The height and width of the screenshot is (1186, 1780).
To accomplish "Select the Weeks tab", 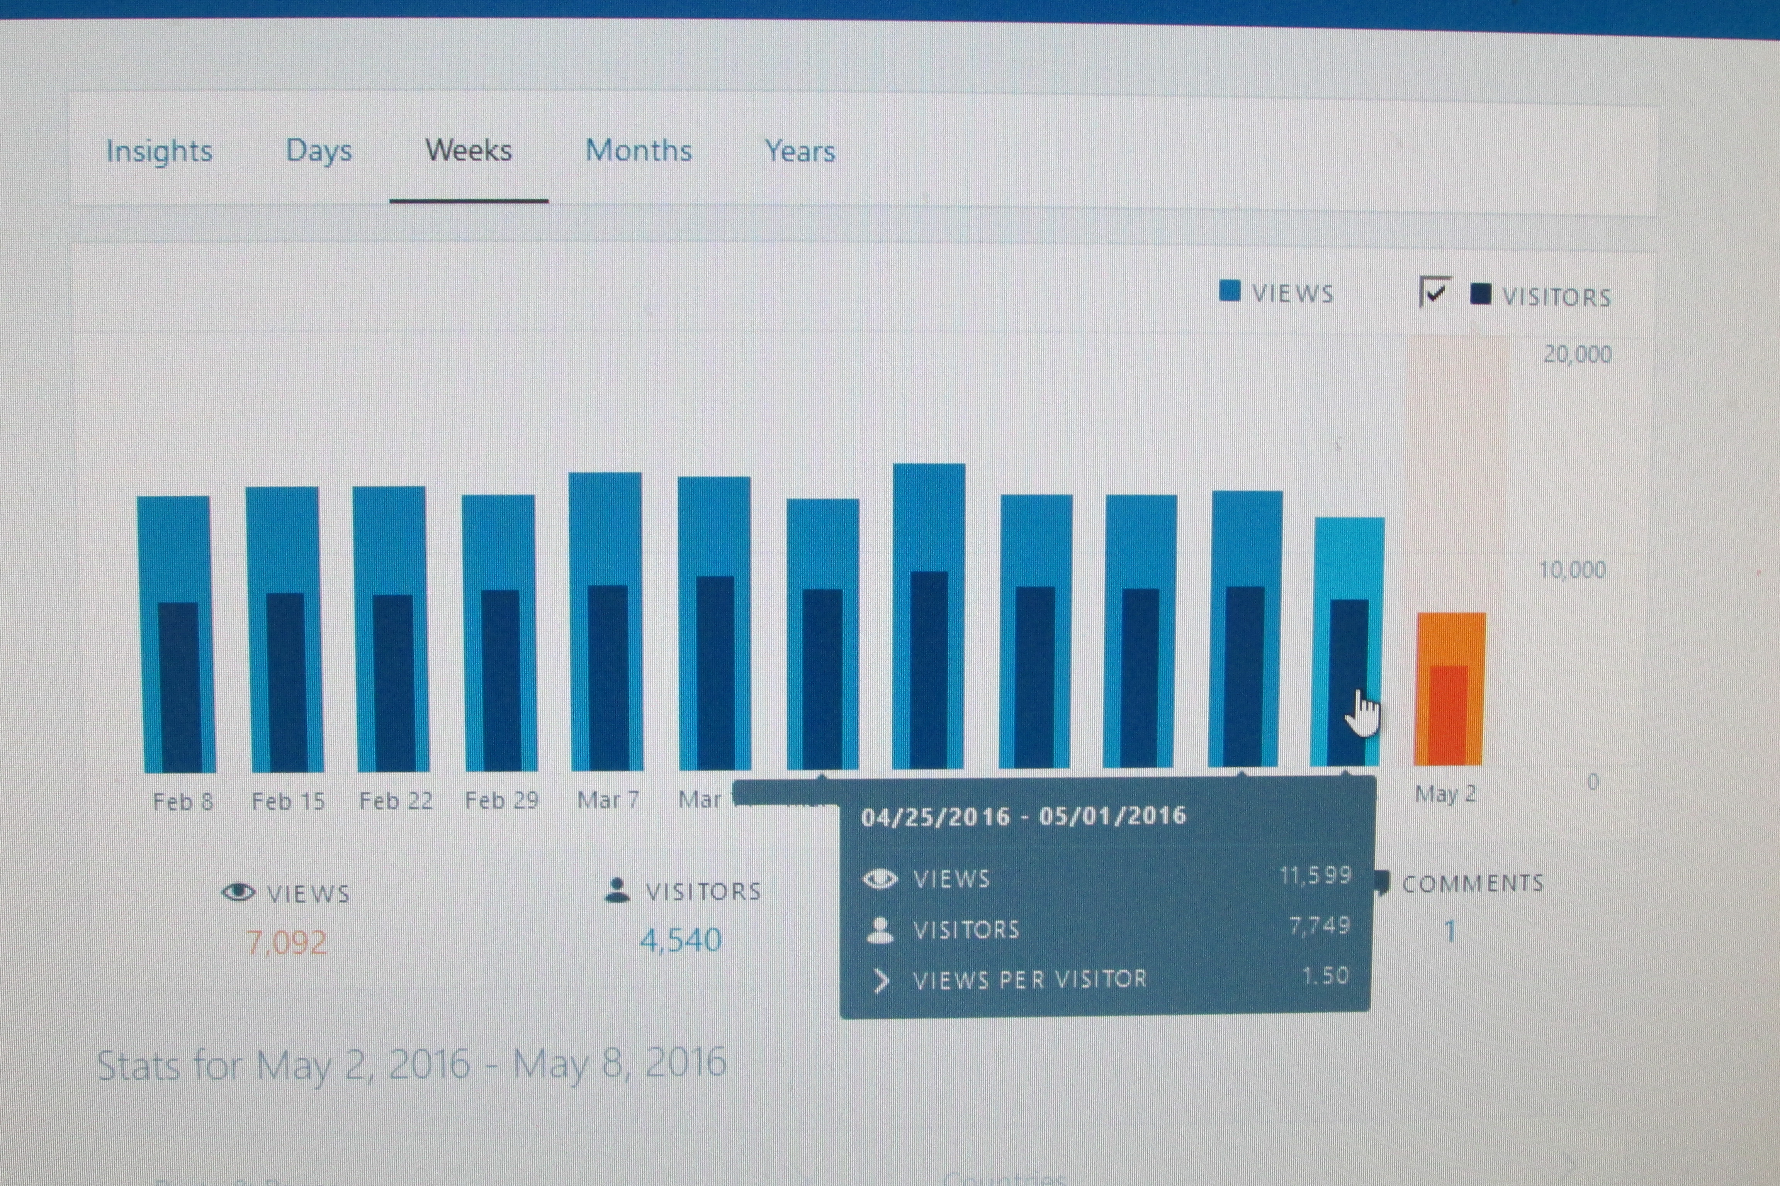I will click(469, 151).
